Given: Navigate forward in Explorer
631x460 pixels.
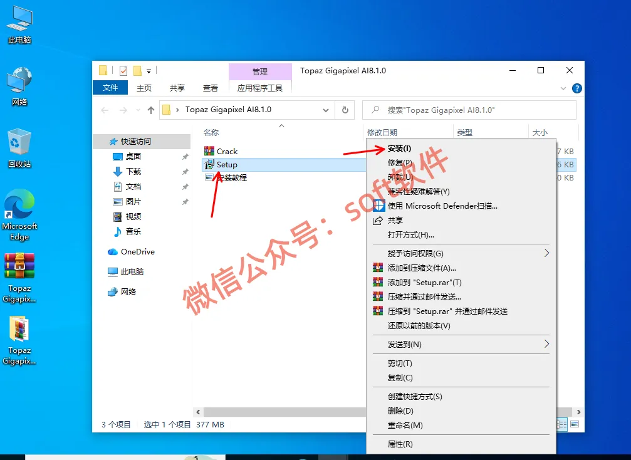Looking at the screenshot, I should pos(123,110).
